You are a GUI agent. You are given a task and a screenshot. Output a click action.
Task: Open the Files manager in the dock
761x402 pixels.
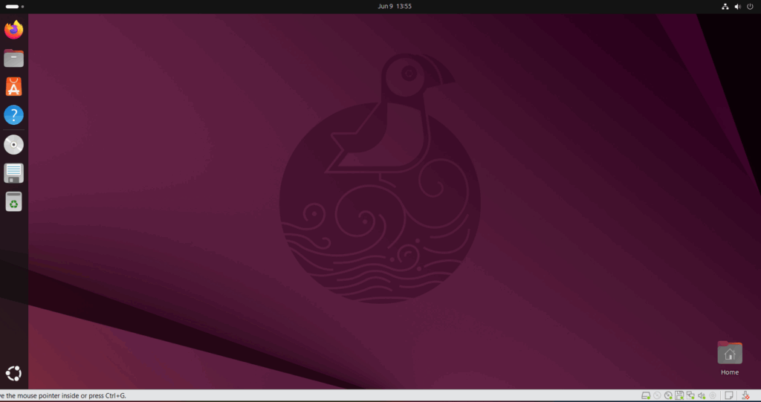(x=13, y=58)
